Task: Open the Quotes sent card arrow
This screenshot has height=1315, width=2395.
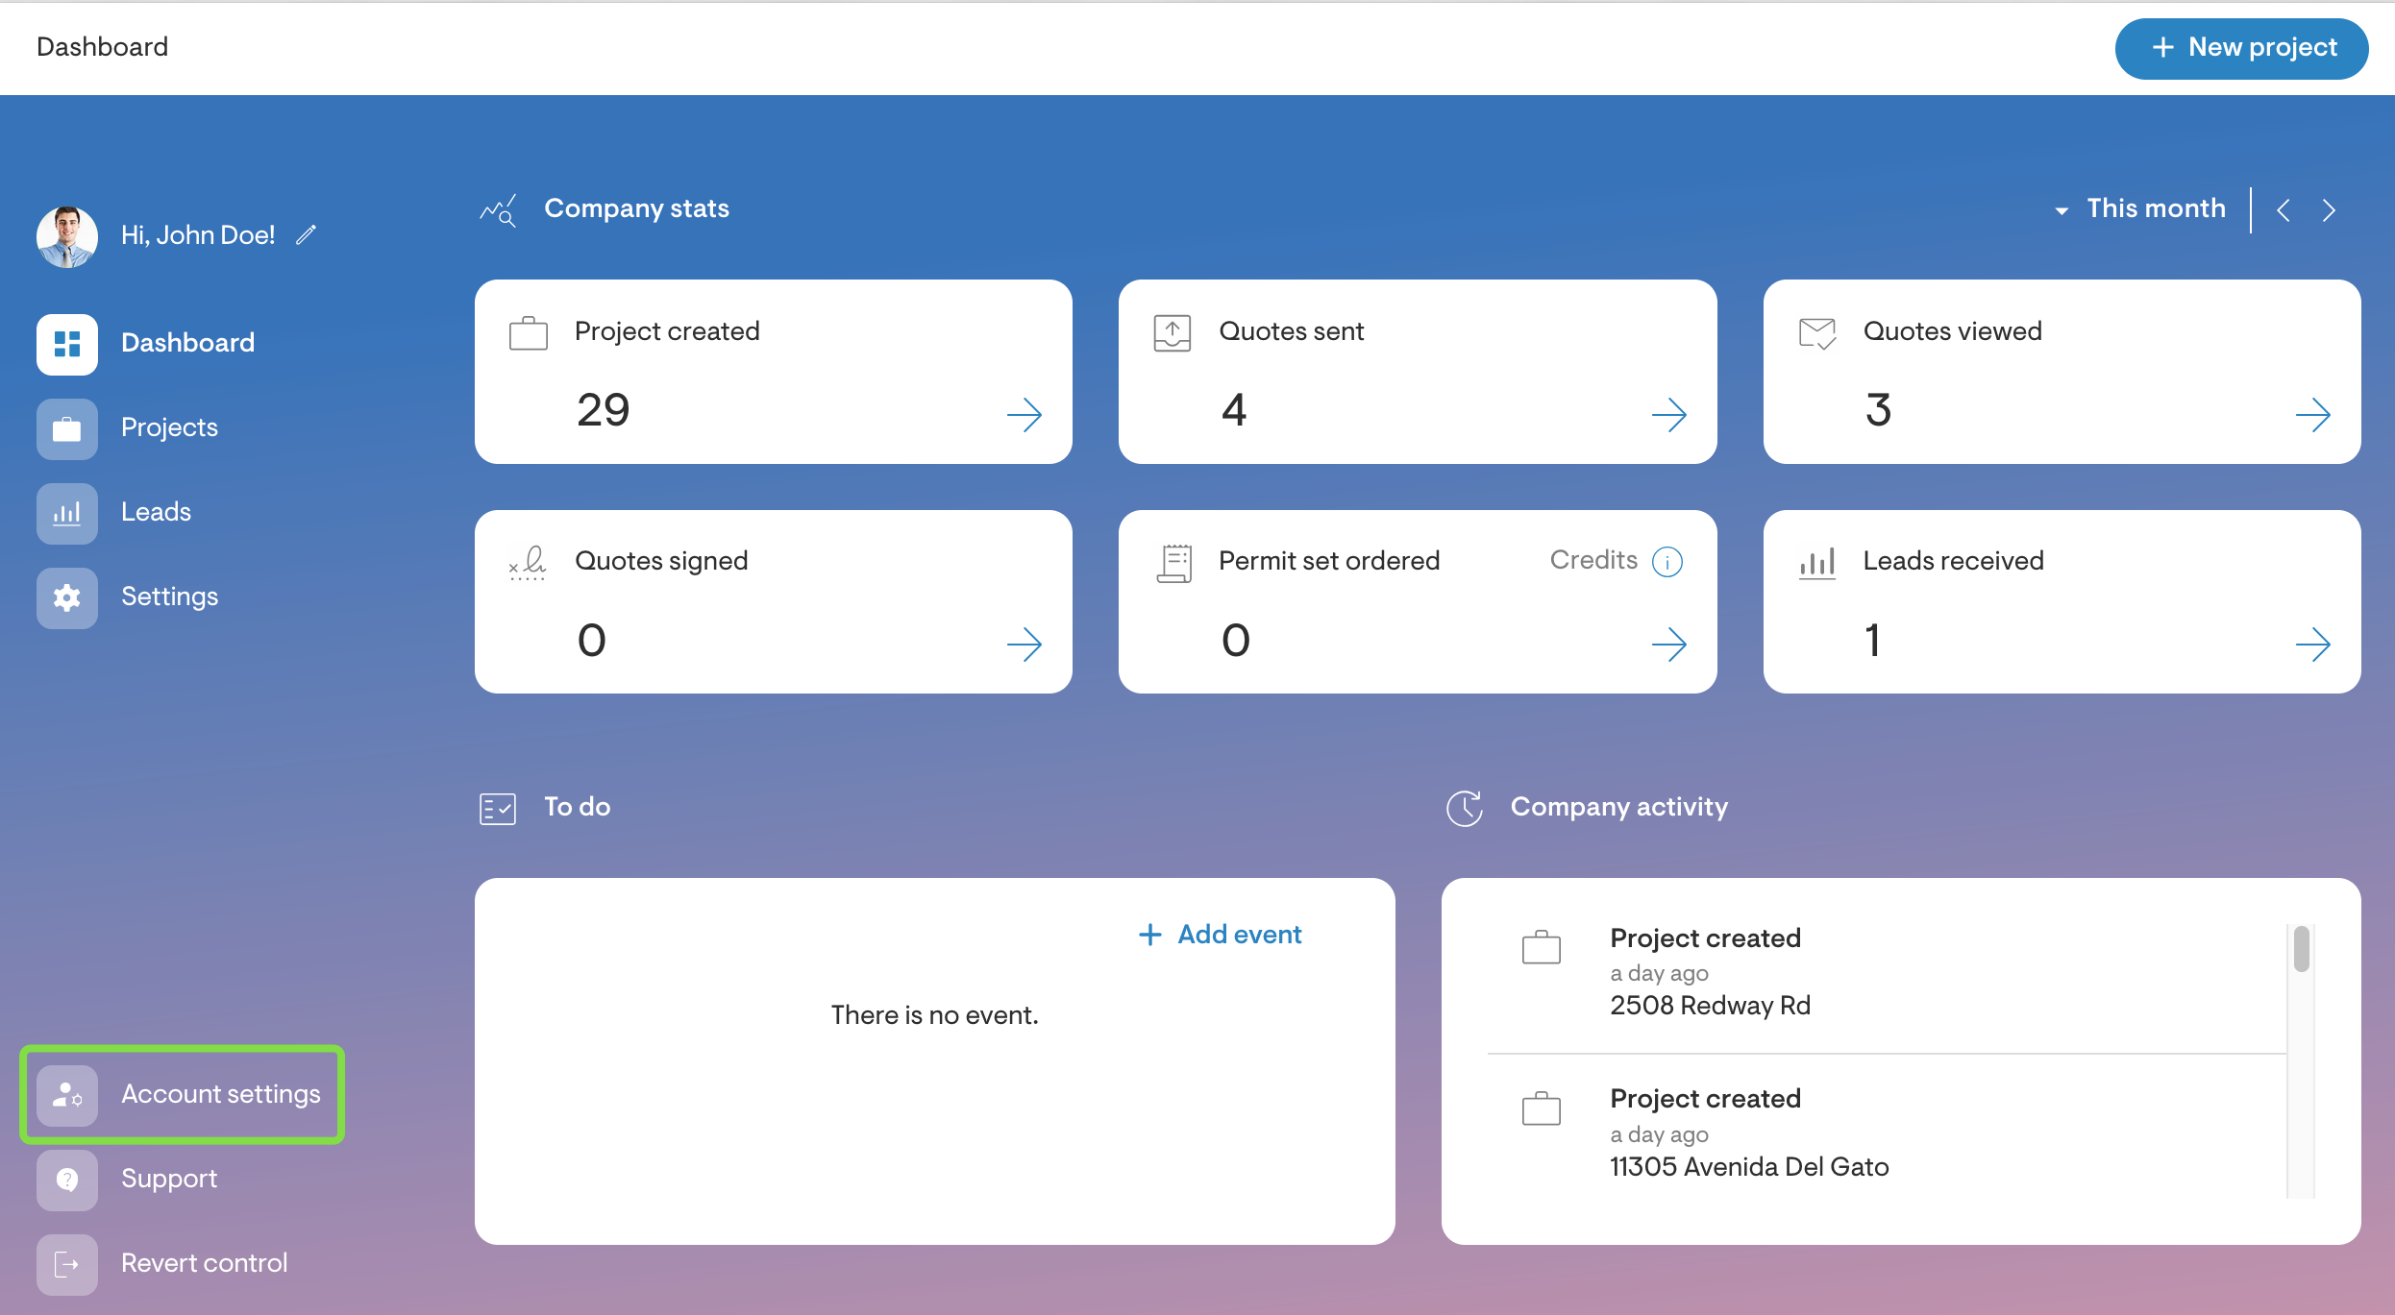Action: [1668, 414]
